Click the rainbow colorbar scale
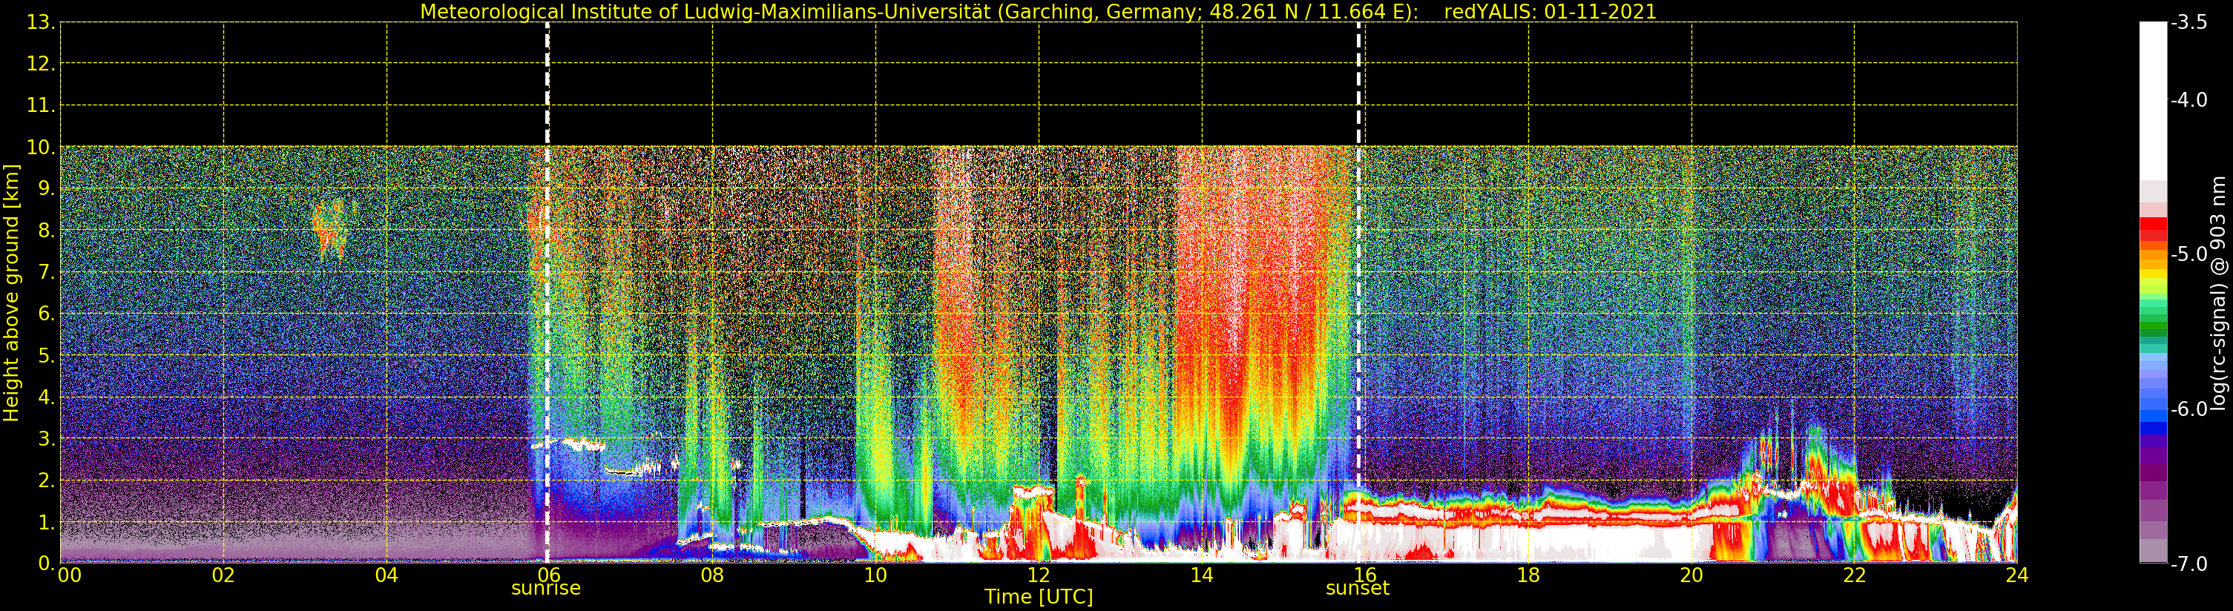 [2153, 293]
